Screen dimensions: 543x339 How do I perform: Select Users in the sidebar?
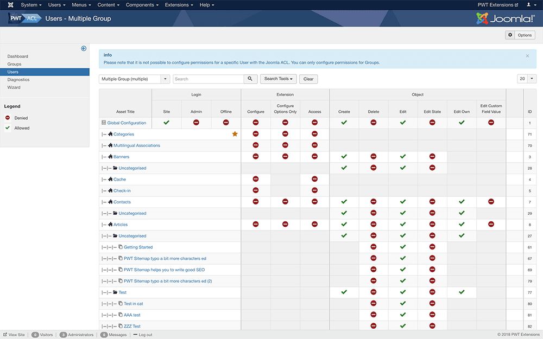[45, 72]
